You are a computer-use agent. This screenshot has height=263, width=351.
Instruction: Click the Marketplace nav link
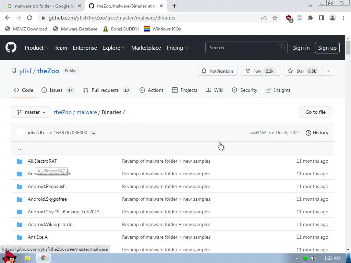pyautogui.click(x=146, y=48)
